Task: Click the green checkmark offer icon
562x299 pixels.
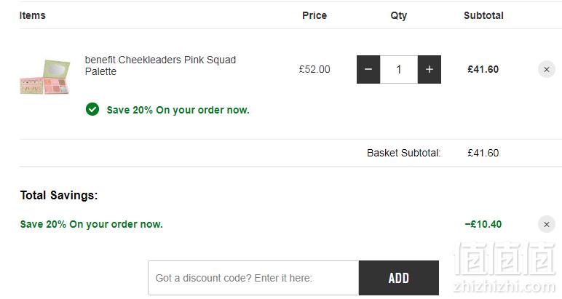Action: pyautogui.click(x=92, y=109)
